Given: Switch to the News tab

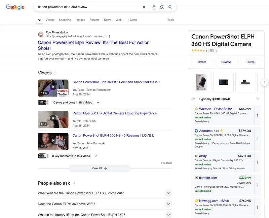Looking at the screenshot, I should [107, 20].
